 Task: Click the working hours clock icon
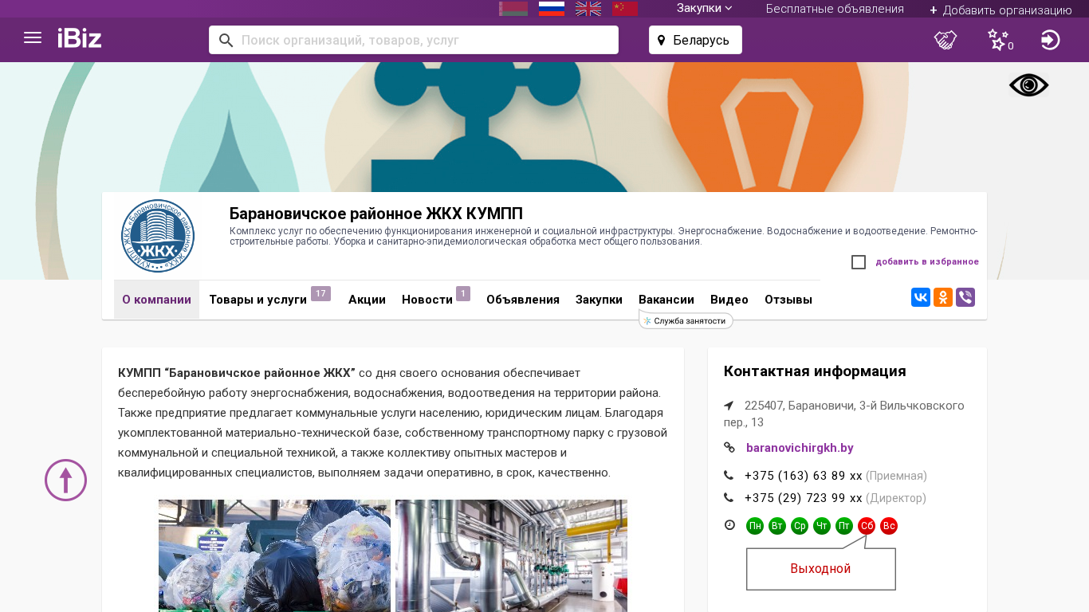[x=729, y=525]
